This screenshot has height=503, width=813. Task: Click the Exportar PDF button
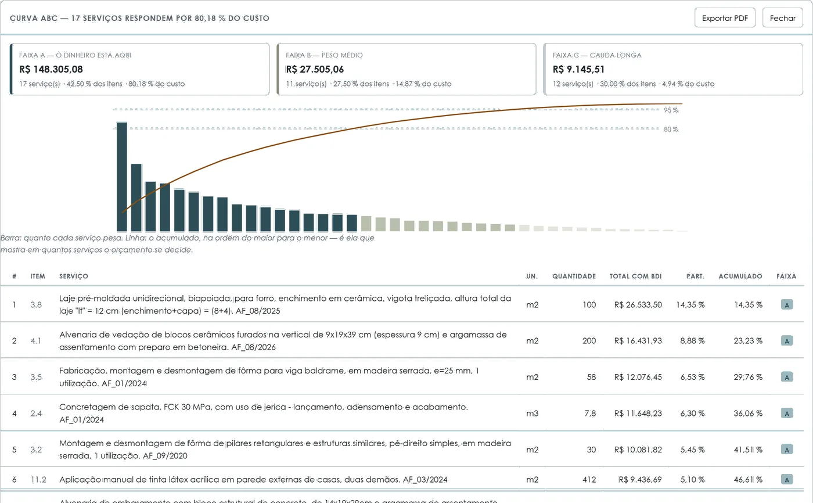[x=725, y=18]
